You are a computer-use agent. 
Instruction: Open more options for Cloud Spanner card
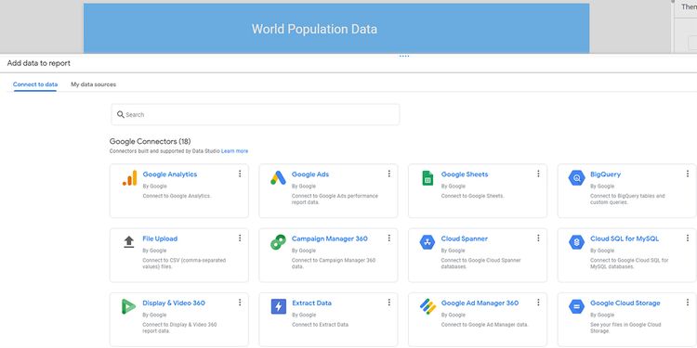tap(538, 238)
